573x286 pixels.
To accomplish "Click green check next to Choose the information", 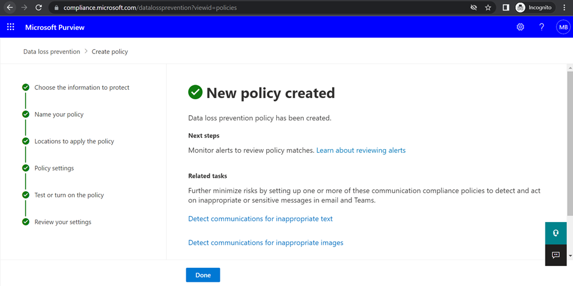I will coord(26,88).
